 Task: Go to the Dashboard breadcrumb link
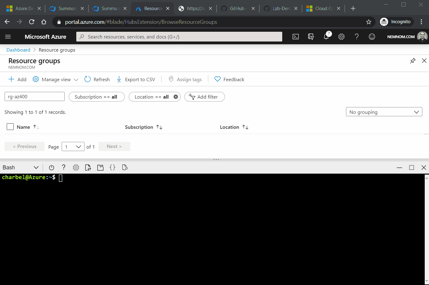(18, 50)
